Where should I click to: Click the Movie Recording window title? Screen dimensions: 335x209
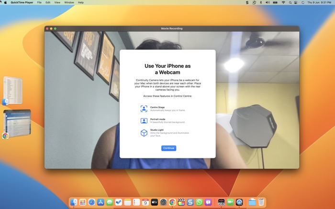click(172, 29)
